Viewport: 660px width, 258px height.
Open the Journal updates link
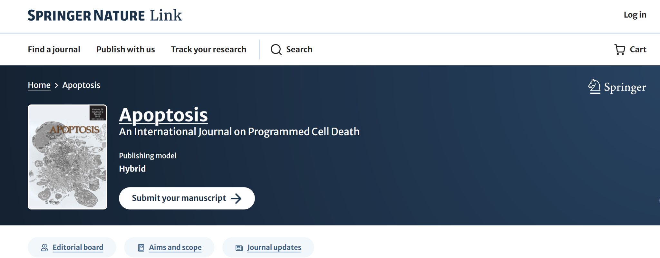(x=274, y=247)
